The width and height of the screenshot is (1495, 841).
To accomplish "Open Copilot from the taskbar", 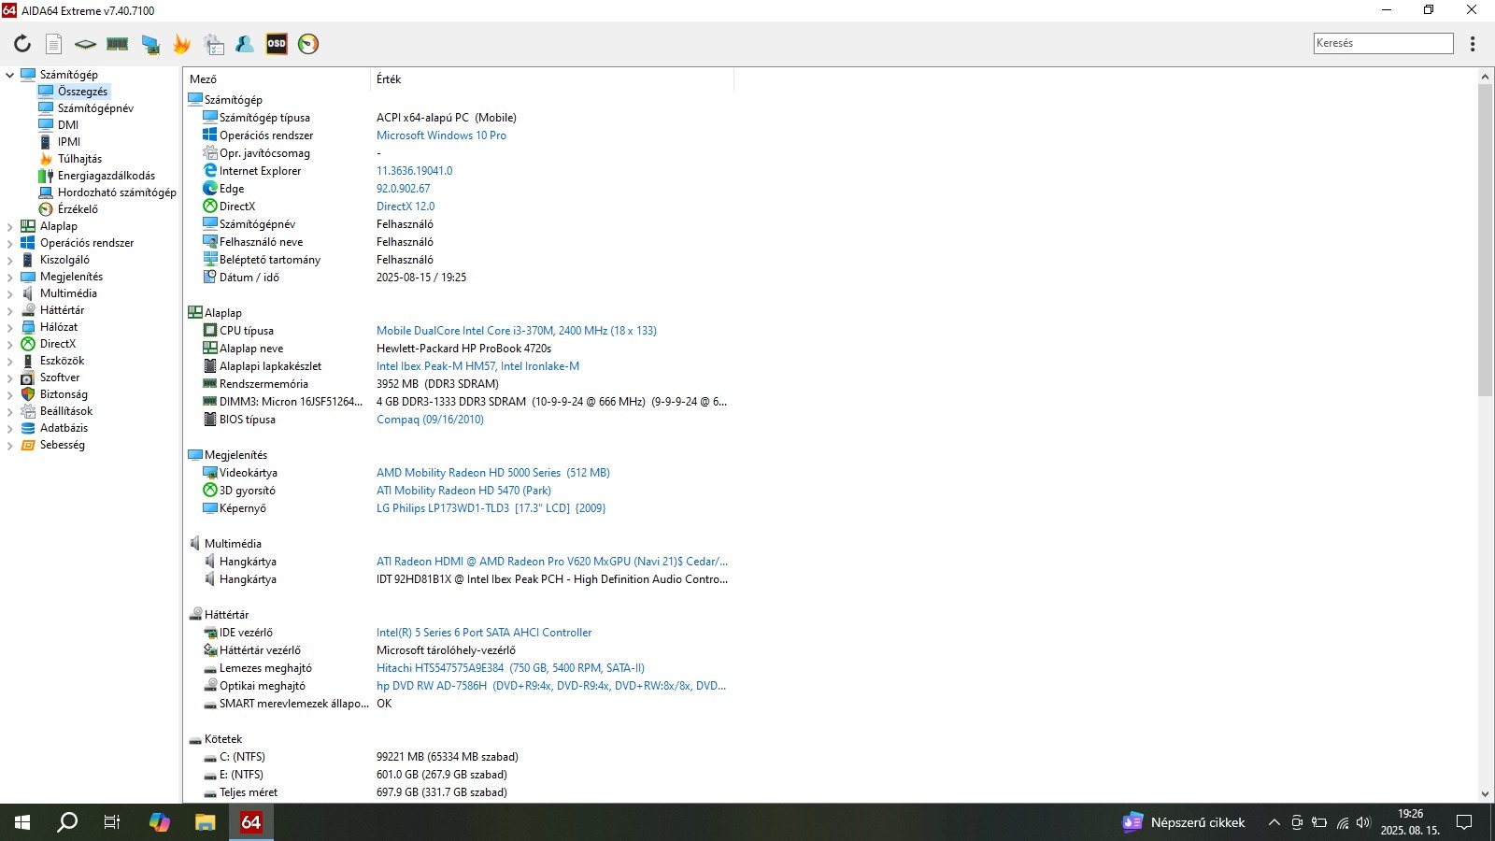I will [x=160, y=822].
